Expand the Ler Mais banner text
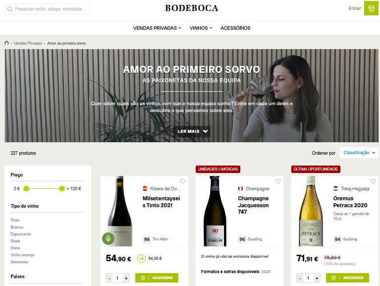 [192, 131]
